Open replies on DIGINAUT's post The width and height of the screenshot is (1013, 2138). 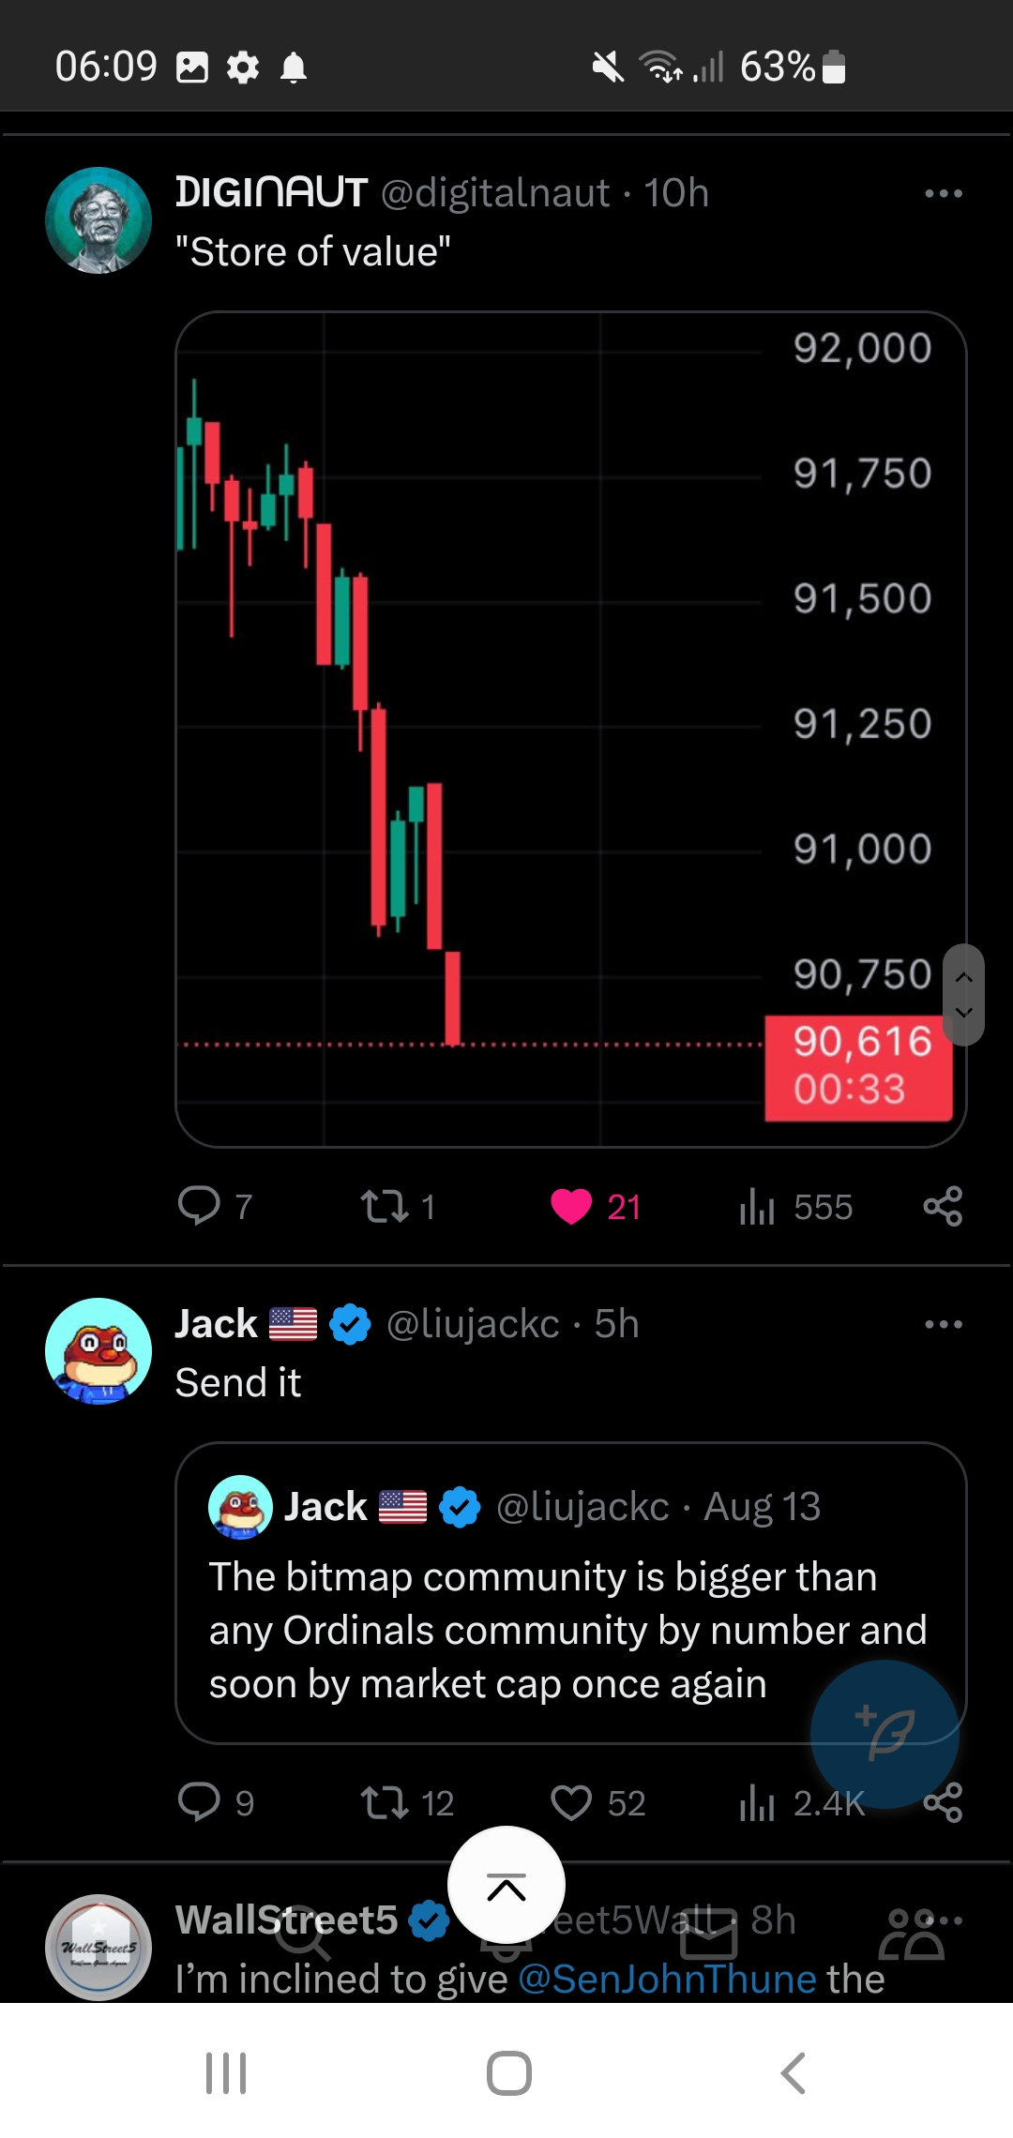point(215,1206)
